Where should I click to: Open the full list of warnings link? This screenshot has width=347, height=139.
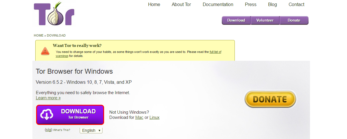click(215, 52)
